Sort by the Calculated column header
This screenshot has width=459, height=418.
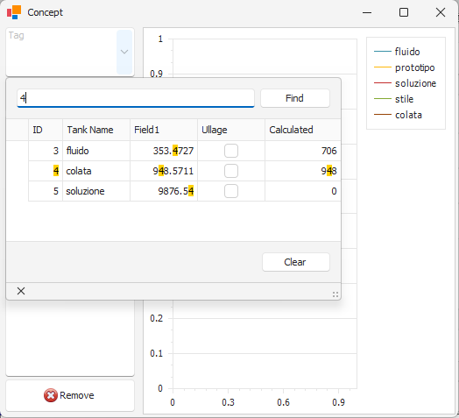click(303, 130)
